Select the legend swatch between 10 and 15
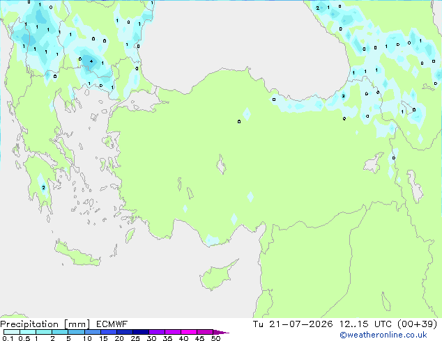442x341 pixels. [x=93, y=332]
